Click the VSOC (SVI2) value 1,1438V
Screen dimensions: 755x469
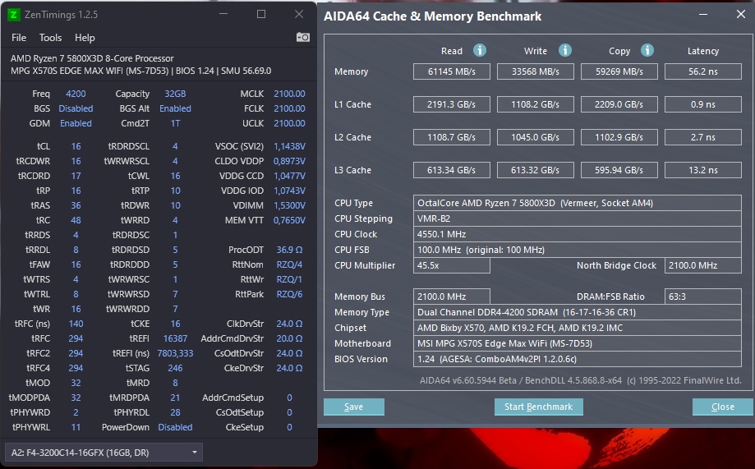point(289,146)
